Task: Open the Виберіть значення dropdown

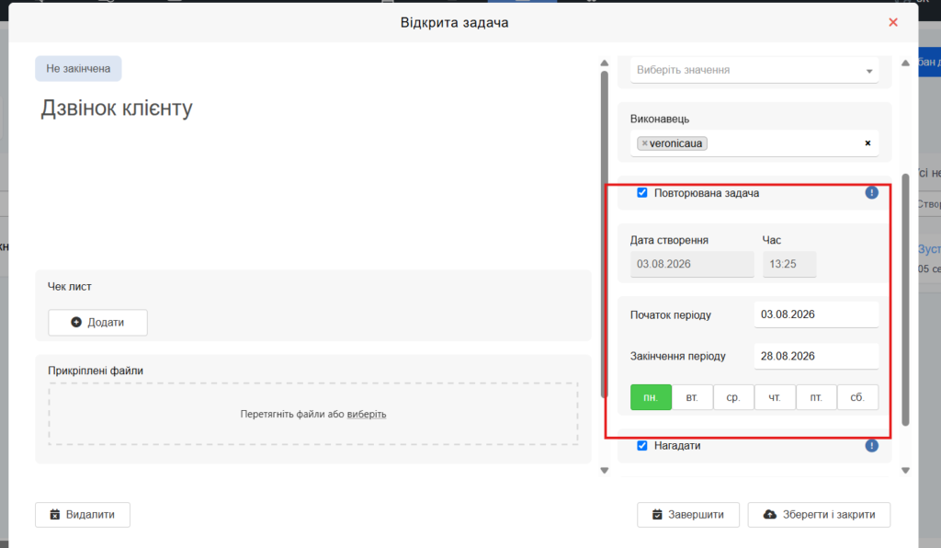Action: point(754,70)
